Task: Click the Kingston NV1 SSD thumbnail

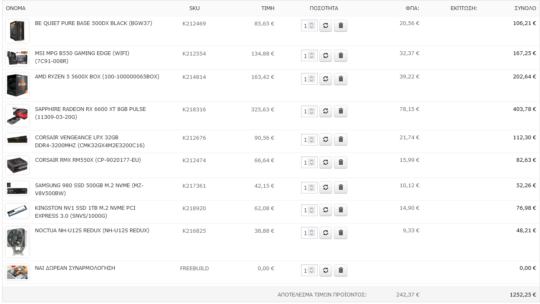Action: (x=17, y=211)
